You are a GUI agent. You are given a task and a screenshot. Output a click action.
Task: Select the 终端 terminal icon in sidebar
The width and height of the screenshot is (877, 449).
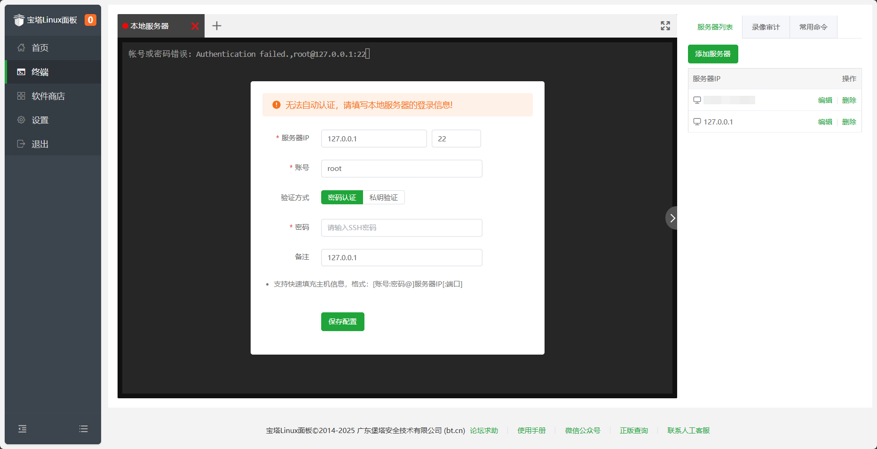21,71
